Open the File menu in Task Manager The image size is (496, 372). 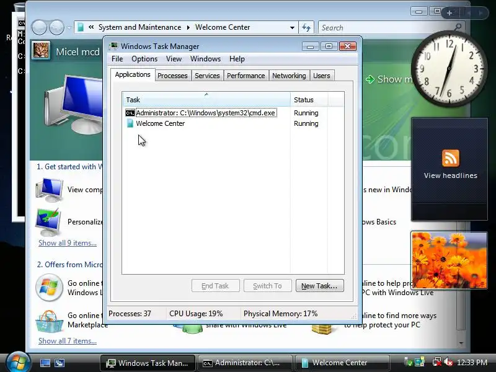point(117,59)
